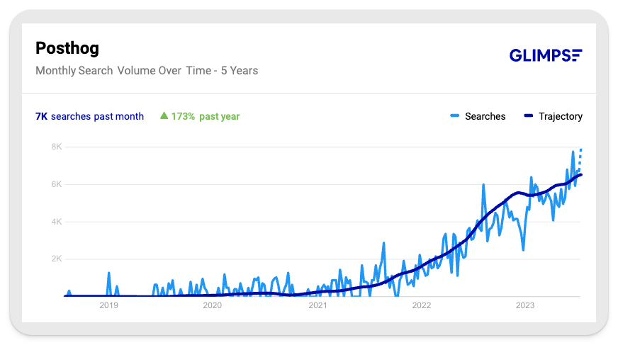Click the 6K y-axis label
The height and width of the screenshot is (345, 618).
click(55, 184)
